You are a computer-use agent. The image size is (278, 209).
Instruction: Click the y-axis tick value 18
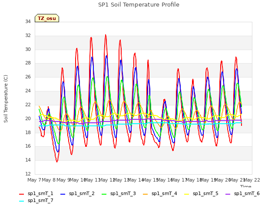28,132
